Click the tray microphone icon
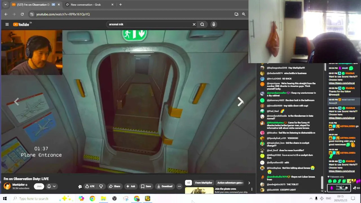 click(316, 198)
